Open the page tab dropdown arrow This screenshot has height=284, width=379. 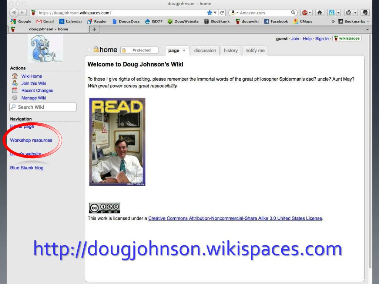184,50
